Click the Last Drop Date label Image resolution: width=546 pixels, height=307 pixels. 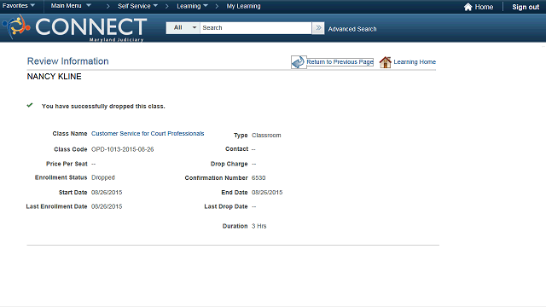click(x=226, y=206)
